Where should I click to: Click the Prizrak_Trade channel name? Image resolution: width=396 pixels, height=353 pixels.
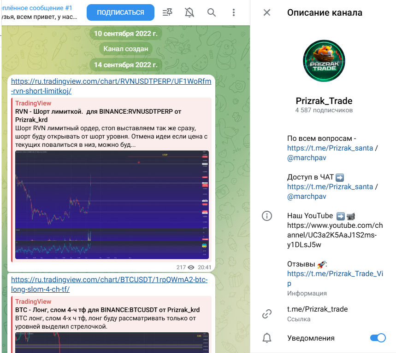[x=324, y=101]
